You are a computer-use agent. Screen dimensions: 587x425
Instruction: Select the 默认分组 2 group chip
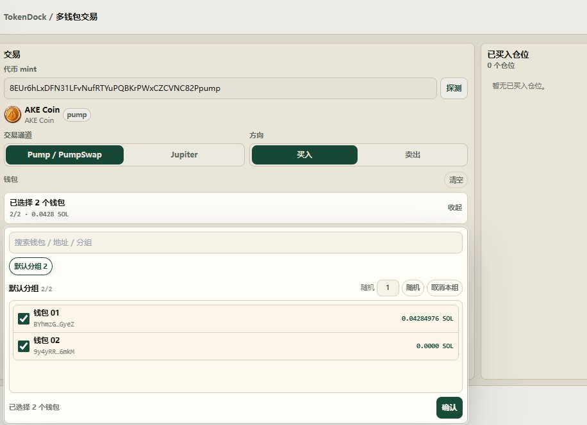click(x=31, y=266)
